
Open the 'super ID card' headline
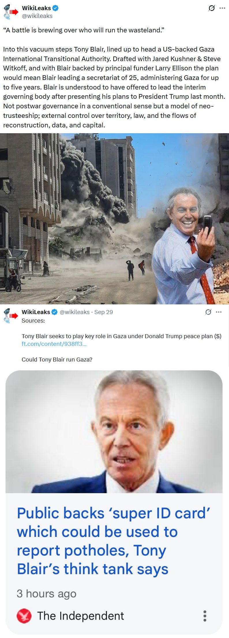[113, 541]
